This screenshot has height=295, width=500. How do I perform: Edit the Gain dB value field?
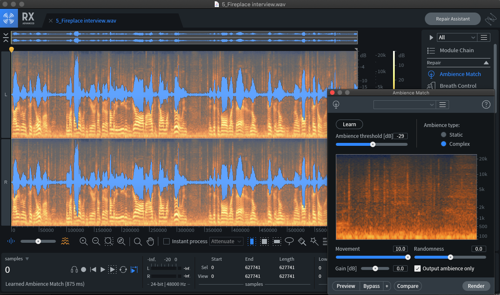click(400, 269)
